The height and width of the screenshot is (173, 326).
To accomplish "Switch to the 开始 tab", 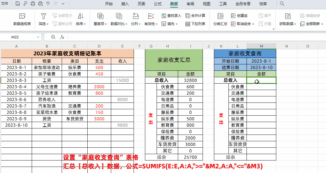I will tap(109, 4).
